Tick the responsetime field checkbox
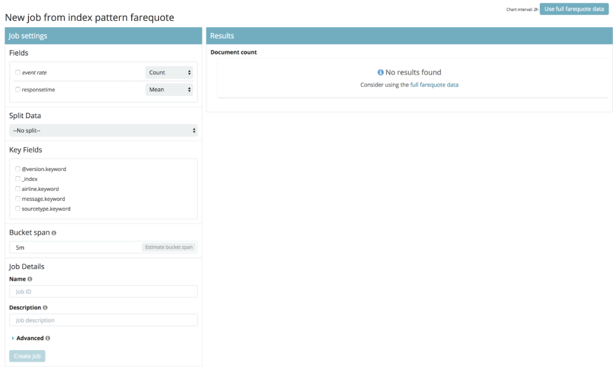The image size is (613, 372). coord(18,89)
